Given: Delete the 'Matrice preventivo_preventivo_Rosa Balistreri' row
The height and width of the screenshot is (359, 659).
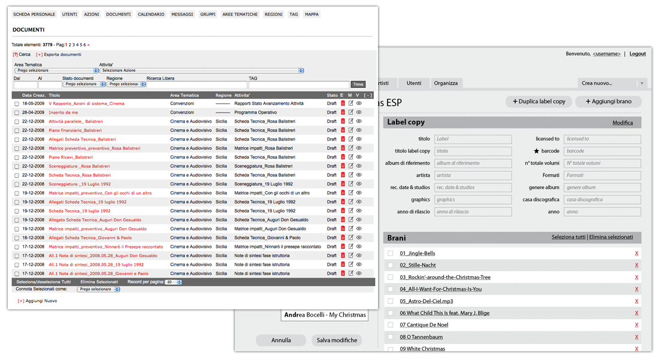Looking at the screenshot, I should (x=343, y=148).
